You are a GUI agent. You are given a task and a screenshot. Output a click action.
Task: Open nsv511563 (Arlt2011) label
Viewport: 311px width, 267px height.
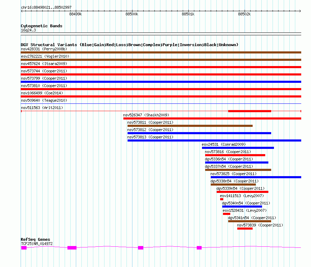tap(42, 108)
